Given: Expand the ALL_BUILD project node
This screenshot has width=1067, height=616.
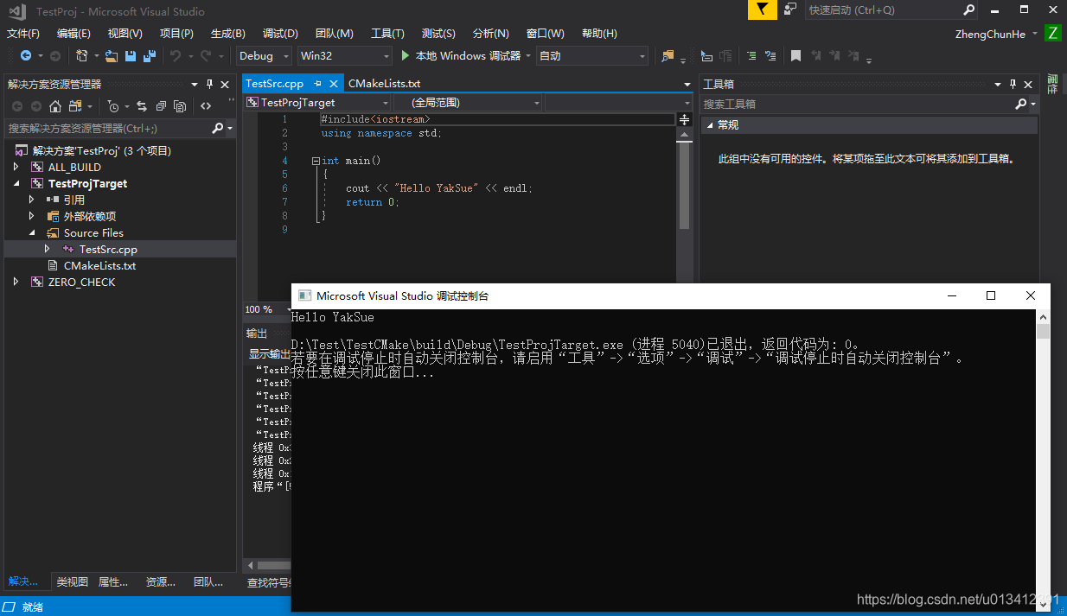Looking at the screenshot, I should click(x=17, y=168).
